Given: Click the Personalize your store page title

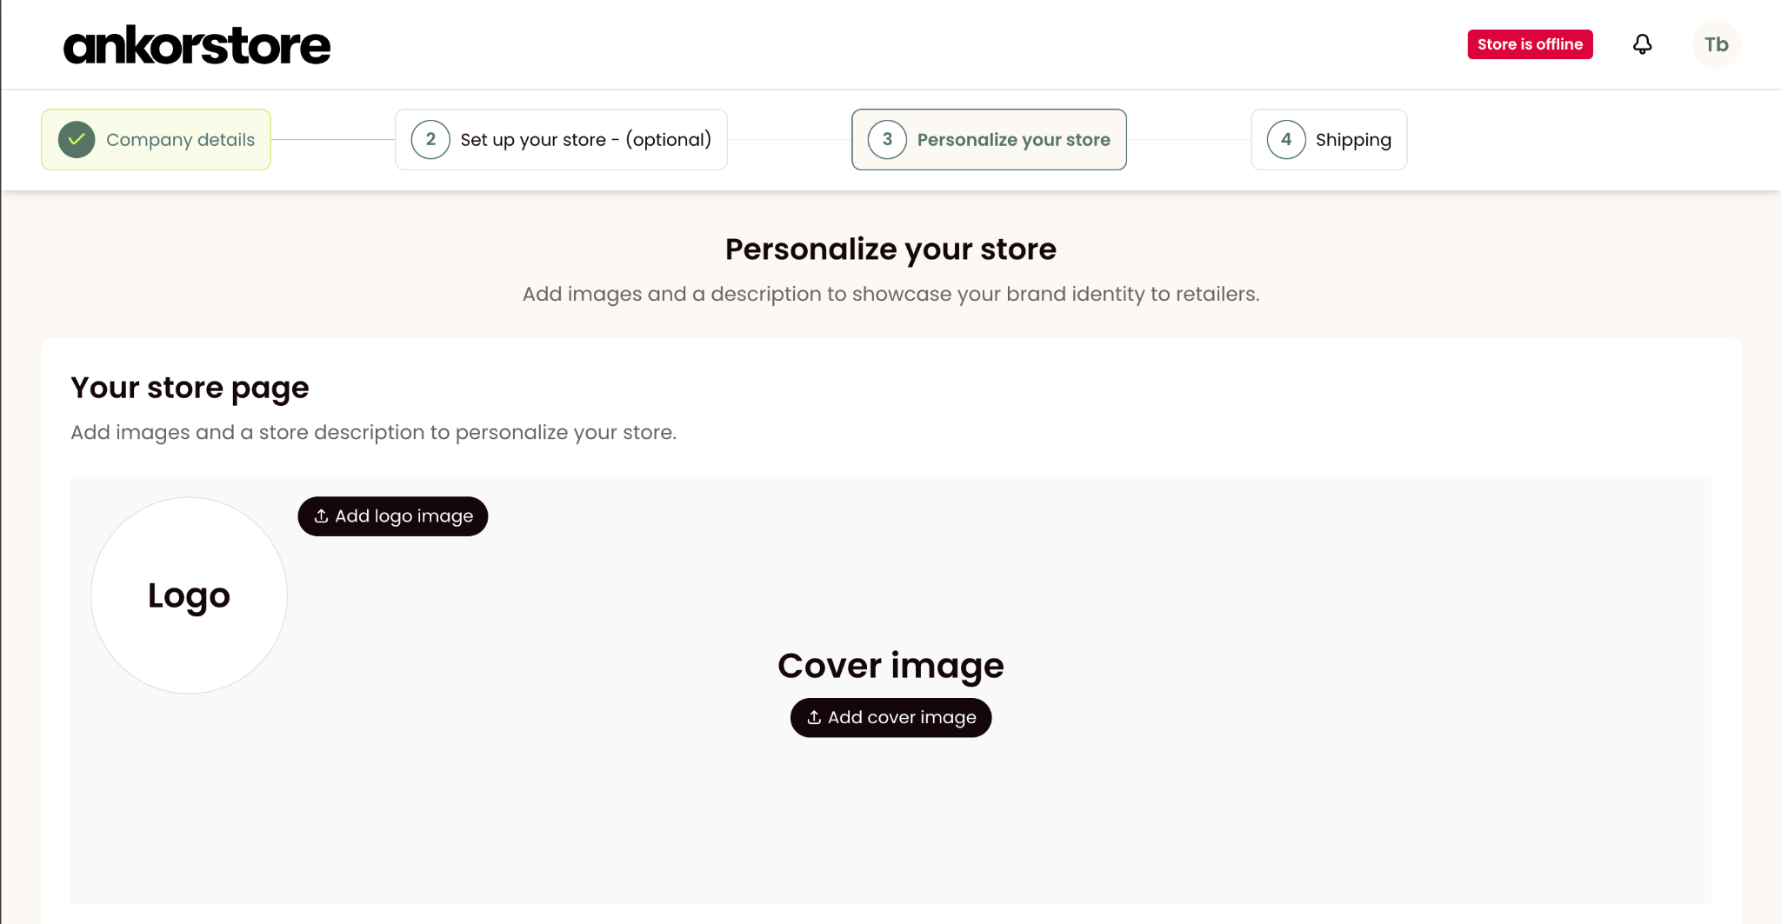Looking at the screenshot, I should 890,249.
